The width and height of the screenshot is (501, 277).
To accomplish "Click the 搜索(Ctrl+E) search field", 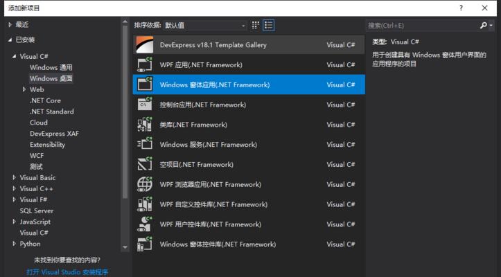I will pyautogui.click(x=422, y=25).
